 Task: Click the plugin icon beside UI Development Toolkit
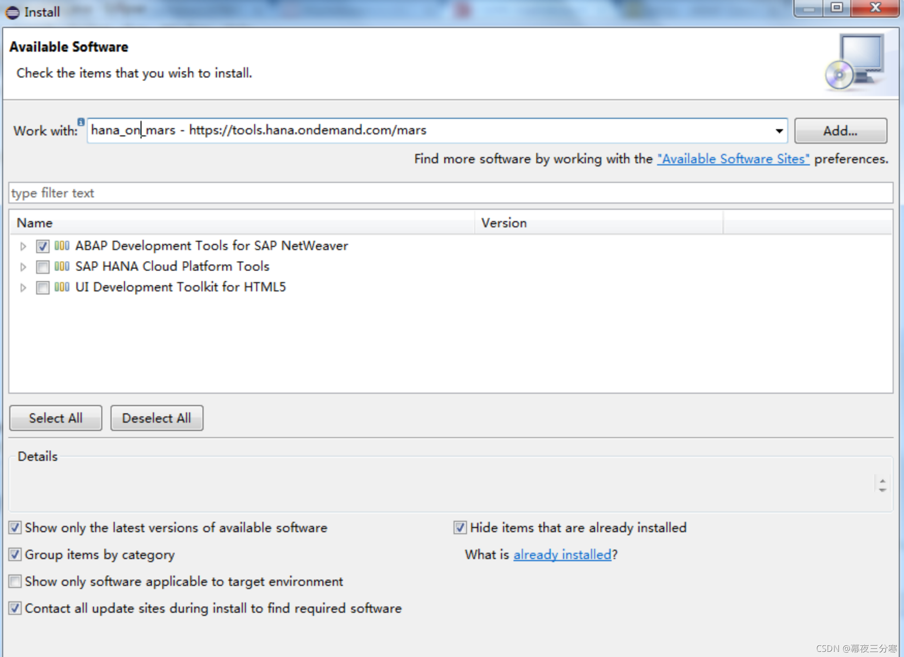pos(62,288)
